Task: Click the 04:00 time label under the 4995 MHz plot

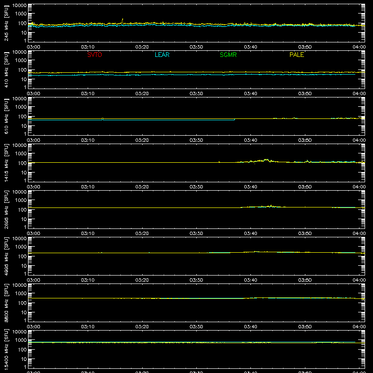Action: [x=359, y=280]
